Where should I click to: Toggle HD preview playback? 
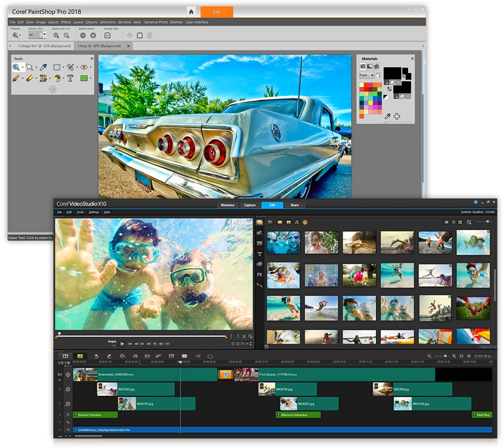pos(167,344)
